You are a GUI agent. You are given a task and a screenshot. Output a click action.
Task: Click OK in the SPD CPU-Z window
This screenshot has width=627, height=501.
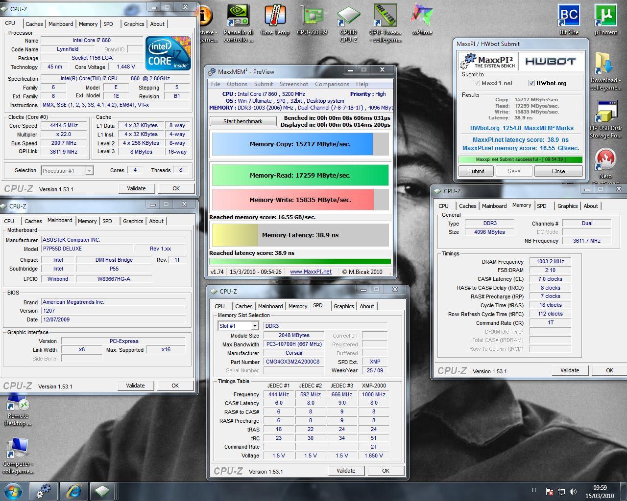click(x=386, y=471)
